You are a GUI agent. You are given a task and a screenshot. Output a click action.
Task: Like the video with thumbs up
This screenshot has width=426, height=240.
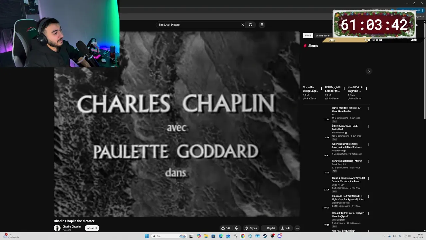[226, 228]
